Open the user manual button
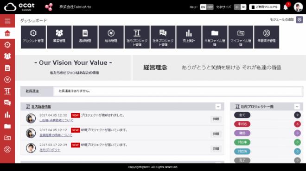The width and height of the screenshot is (306, 171). 264,7
